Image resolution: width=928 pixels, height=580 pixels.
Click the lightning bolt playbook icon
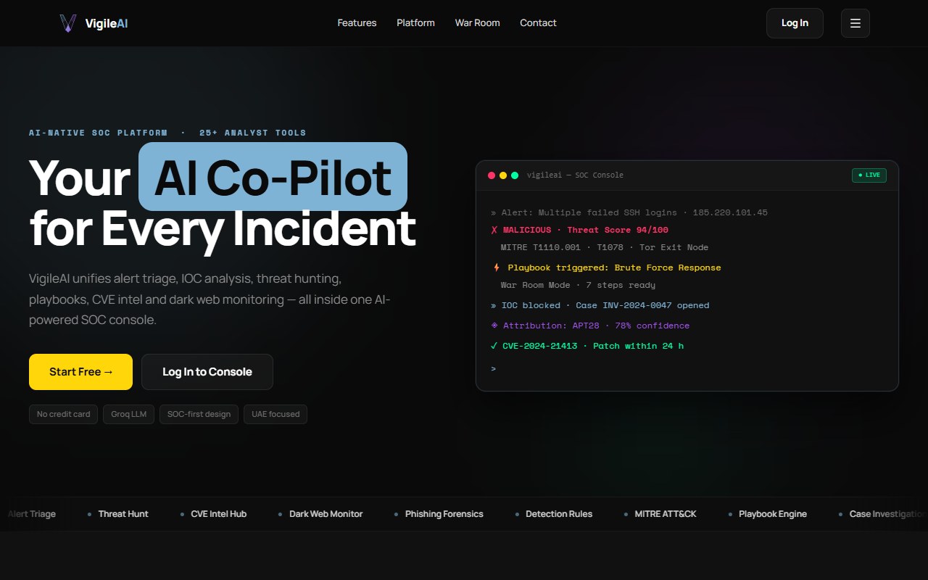pos(497,268)
